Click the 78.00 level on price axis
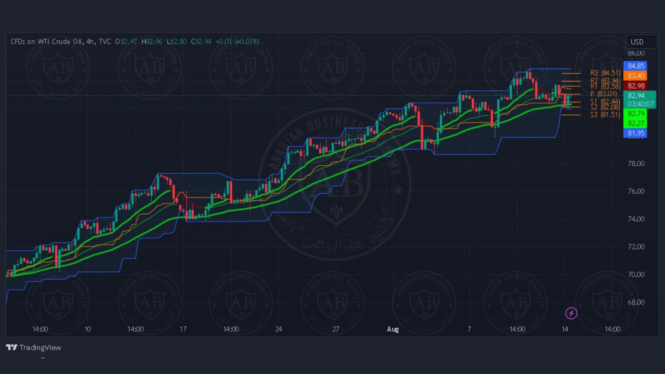 (636, 164)
